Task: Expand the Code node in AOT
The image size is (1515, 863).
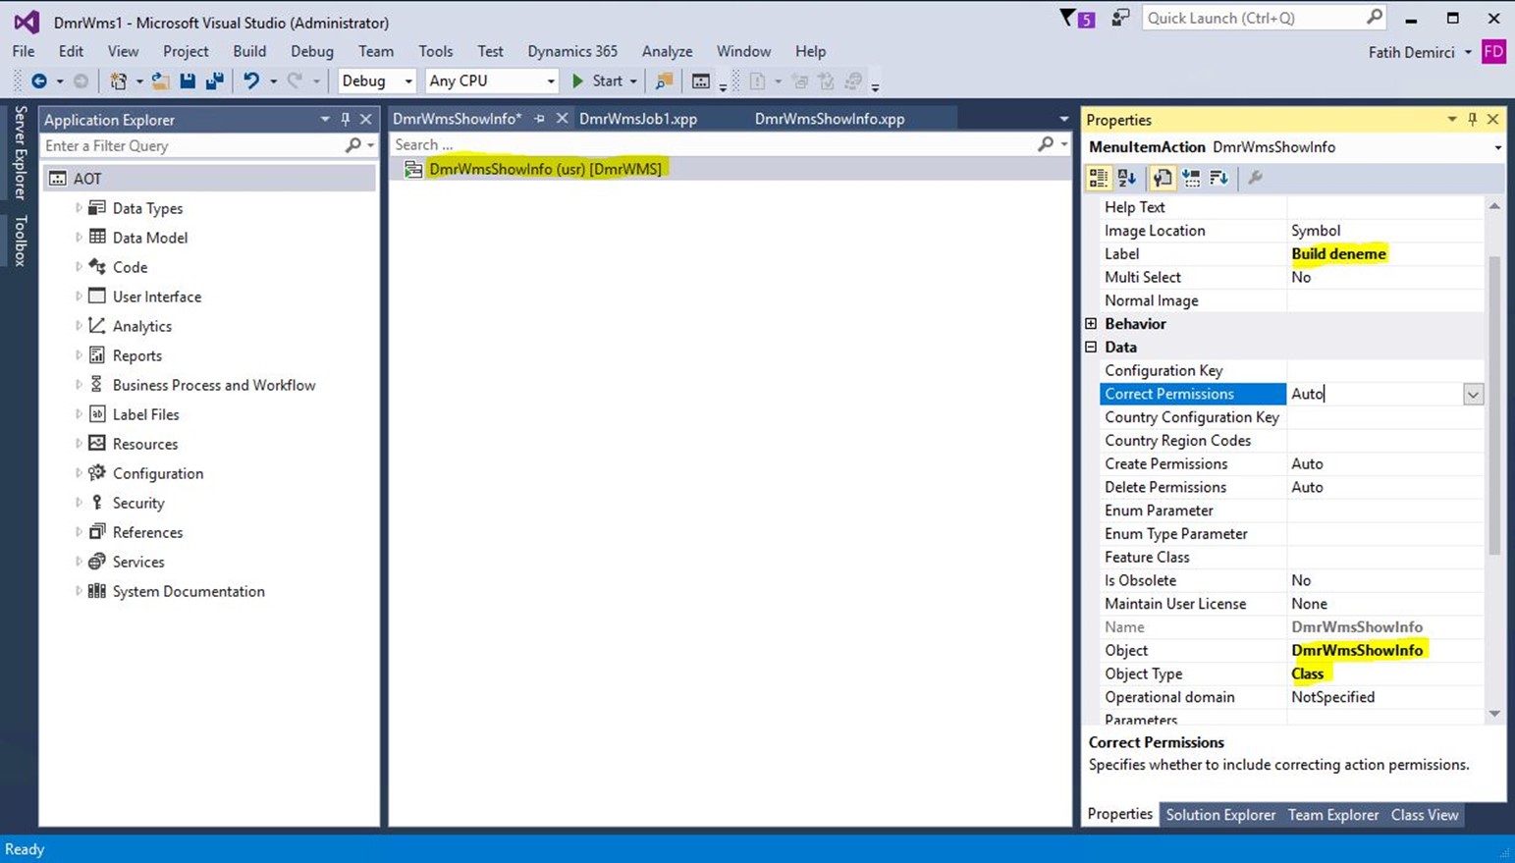Action: click(79, 267)
